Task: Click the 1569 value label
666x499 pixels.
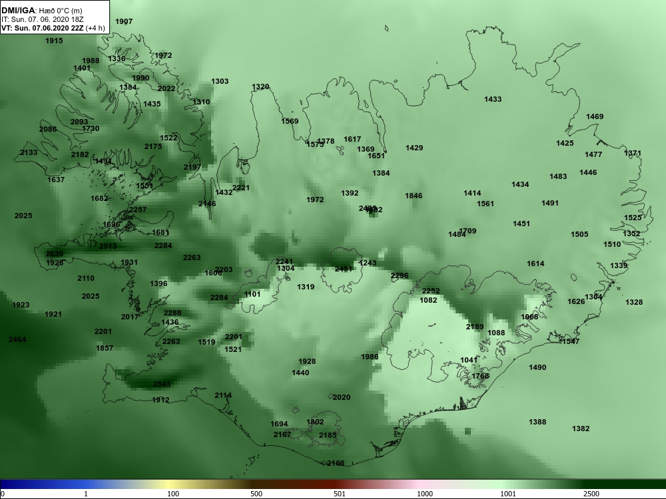Action: click(290, 121)
